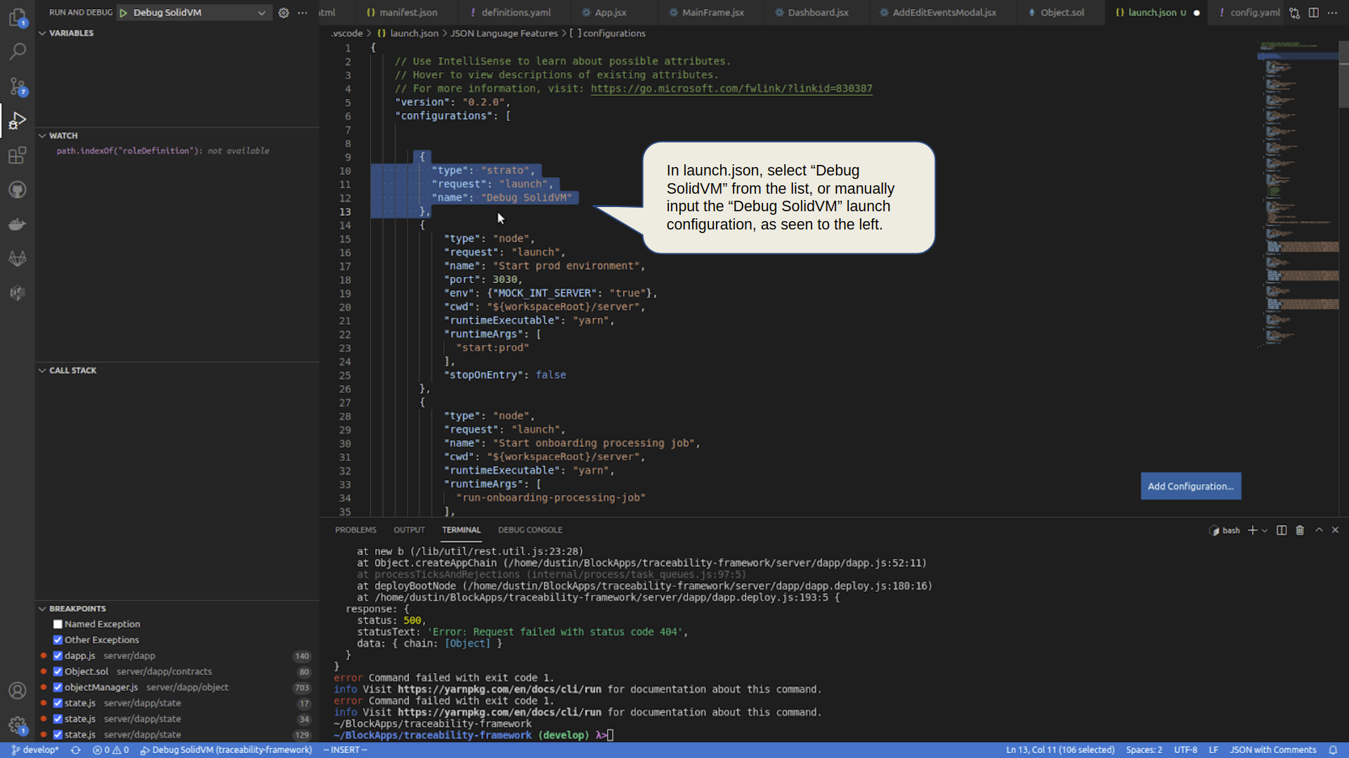Image resolution: width=1349 pixels, height=758 pixels.
Task: Open the Debug Console tab
Action: tap(531, 529)
